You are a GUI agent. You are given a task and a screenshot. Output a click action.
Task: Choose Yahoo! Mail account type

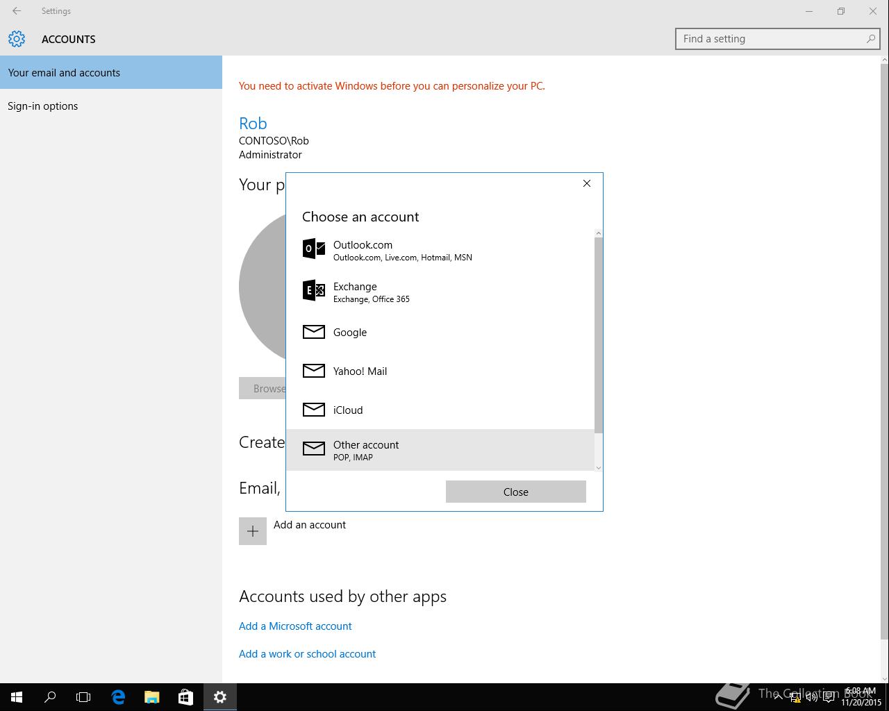point(440,371)
